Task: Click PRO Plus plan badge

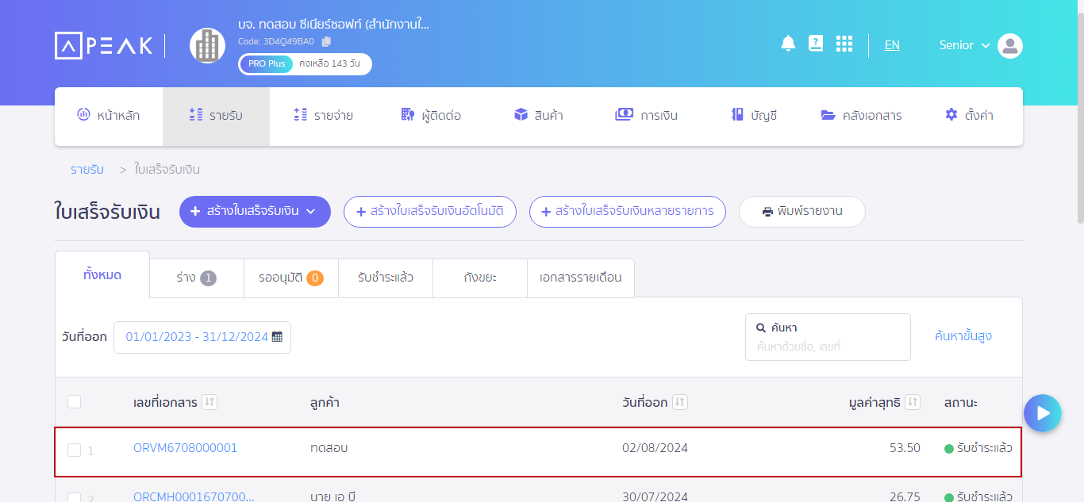Action: [x=266, y=64]
